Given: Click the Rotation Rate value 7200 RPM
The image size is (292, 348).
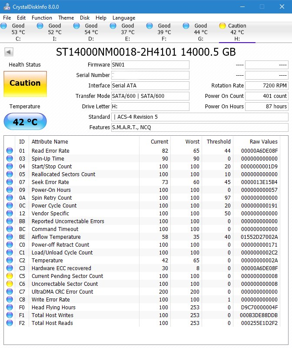Looking at the screenshot, I should [267, 86].
